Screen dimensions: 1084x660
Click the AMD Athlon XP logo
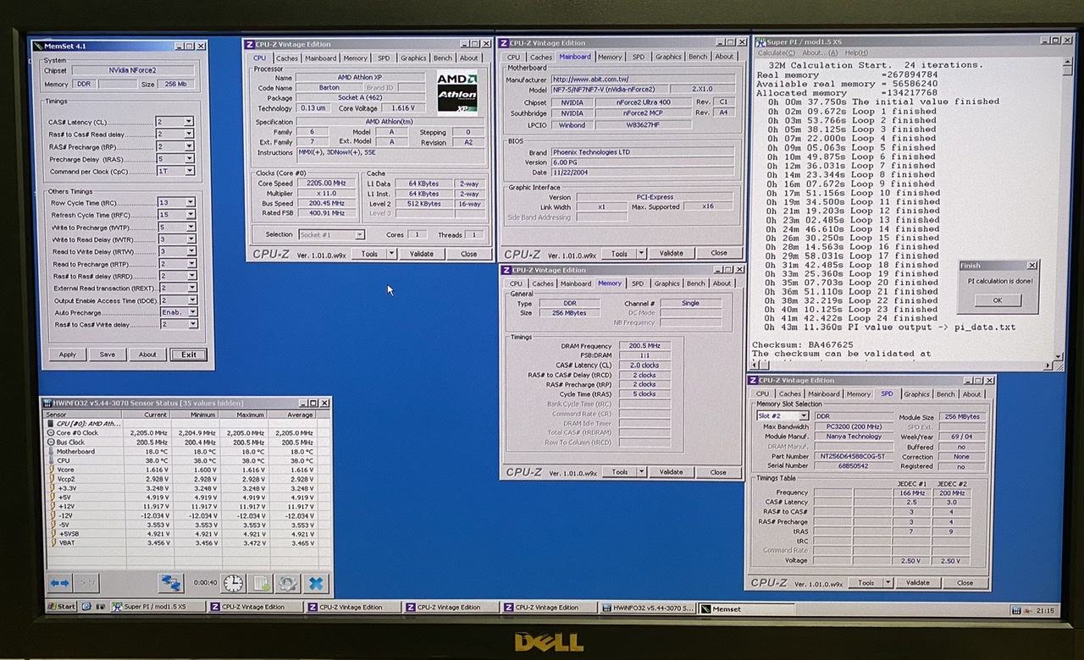pyautogui.click(x=457, y=93)
